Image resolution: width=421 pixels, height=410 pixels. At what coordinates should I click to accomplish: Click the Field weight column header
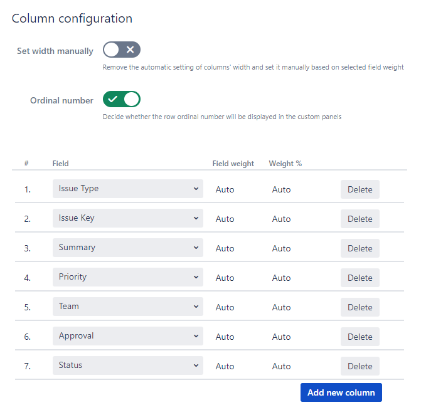point(233,164)
